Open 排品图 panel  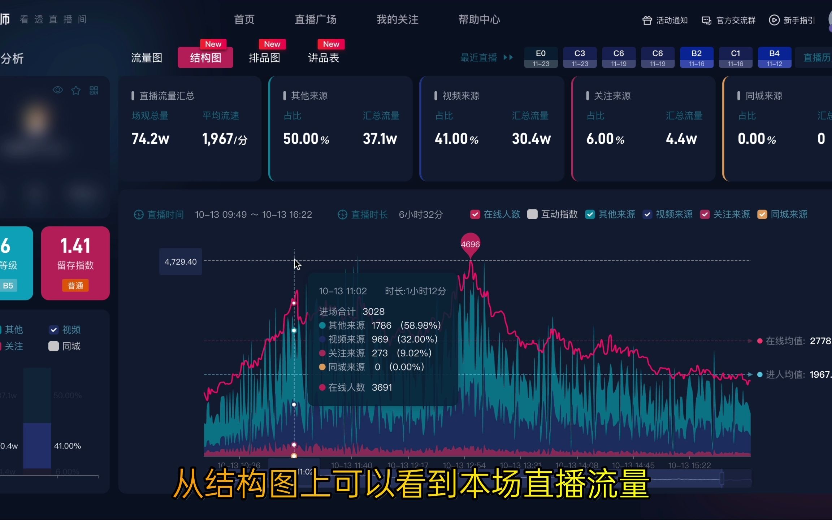tap(264, 57)
